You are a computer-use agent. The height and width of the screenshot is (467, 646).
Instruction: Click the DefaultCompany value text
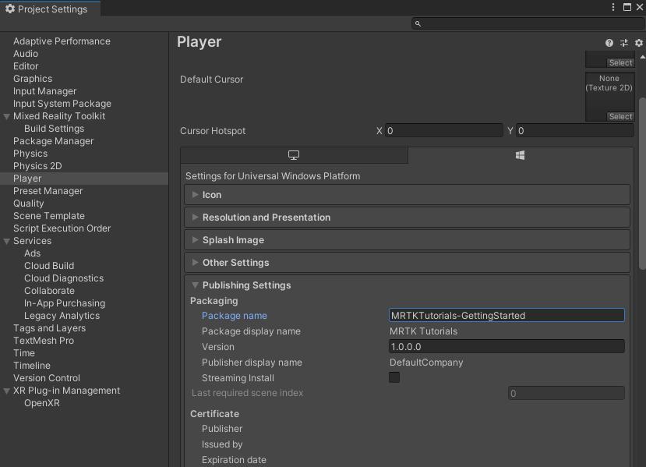pyautogui.click(x=426, y=363)
